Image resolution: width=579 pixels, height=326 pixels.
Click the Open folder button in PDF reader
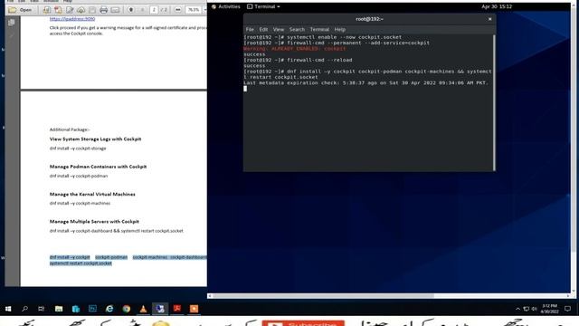coord(20,10)
